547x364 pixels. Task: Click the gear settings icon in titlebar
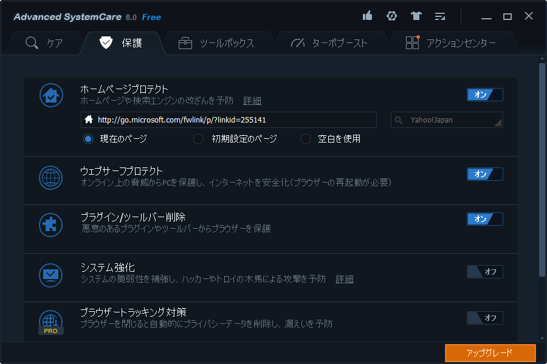(391, 16)
